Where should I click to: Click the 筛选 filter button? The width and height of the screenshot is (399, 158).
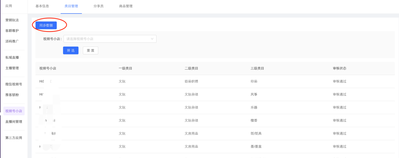coord(71,51)
